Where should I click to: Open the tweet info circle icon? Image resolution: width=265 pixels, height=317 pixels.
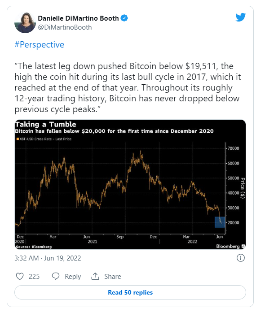(240, 258)
